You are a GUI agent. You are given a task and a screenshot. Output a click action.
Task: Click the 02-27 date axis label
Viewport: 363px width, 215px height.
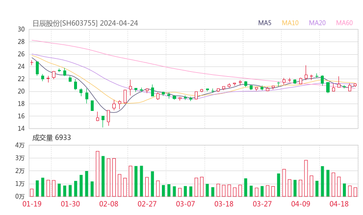coord(147,204)
